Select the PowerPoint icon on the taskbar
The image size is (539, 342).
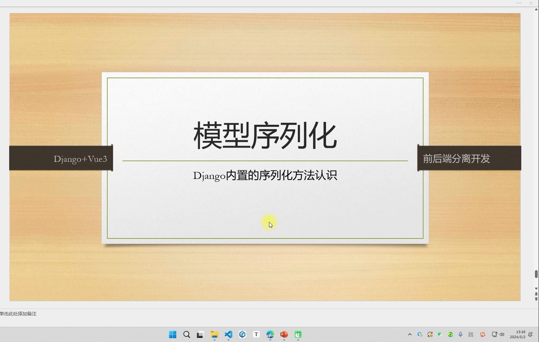pyautogui.click(x=284, y=335)
